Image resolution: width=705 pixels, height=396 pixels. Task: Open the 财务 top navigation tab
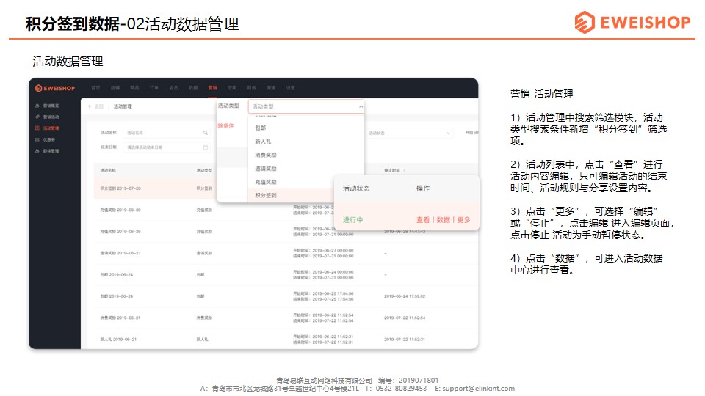252,88
